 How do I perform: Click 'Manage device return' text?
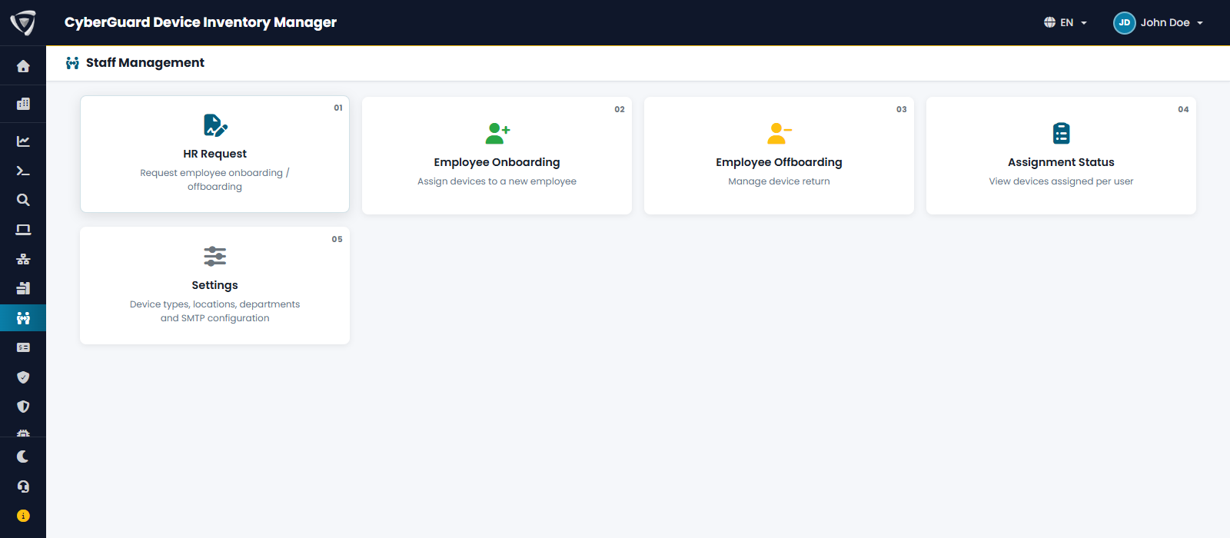pos(779,181)
